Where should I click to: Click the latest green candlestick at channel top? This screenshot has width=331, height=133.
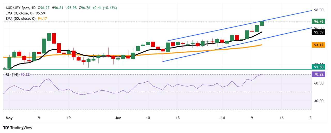[262, 24]
